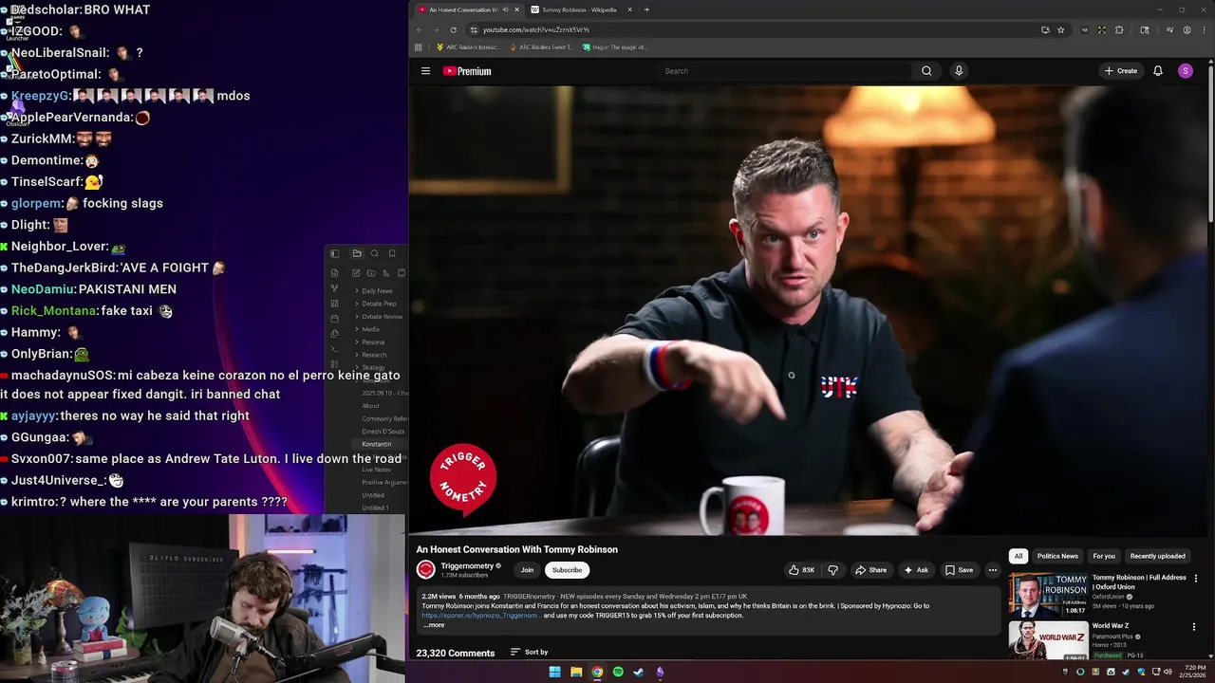Open Obsidian graph view ribbon icon
The image size is (1215, 683).
pos(334,288)
